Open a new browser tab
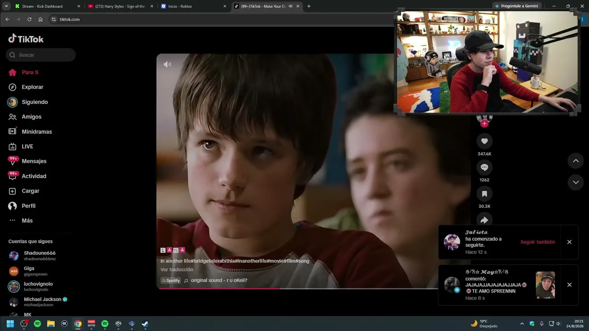The height and width of the screenshot is (331, 589). pyautogui.click(x=309, y=6)
